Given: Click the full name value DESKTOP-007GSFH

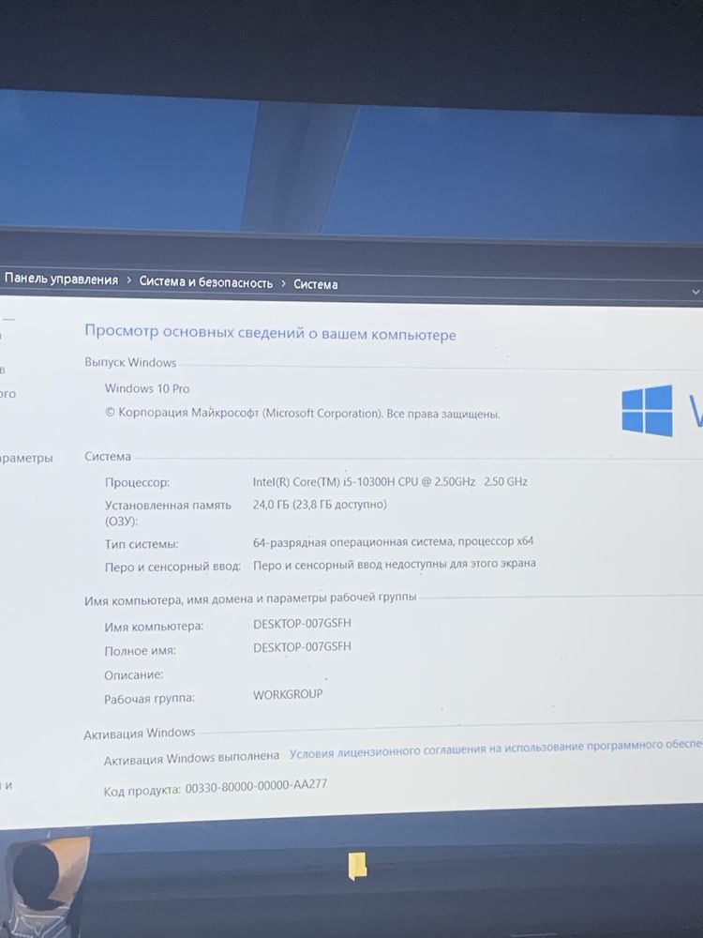Looking at the screenshot, I should tap(302, 647).
